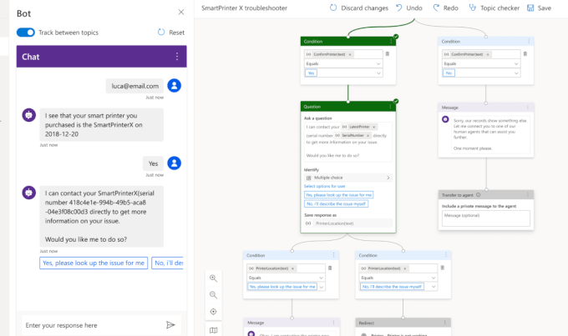Remove PrinterLocation variable from 'look up the issue' condition
568x336 pixels.
[x=292, y=268]
